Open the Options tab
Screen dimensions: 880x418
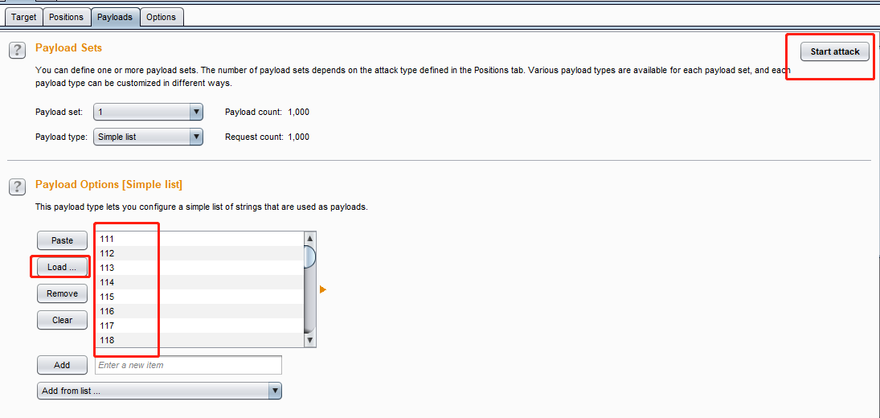tap(161, 18)
